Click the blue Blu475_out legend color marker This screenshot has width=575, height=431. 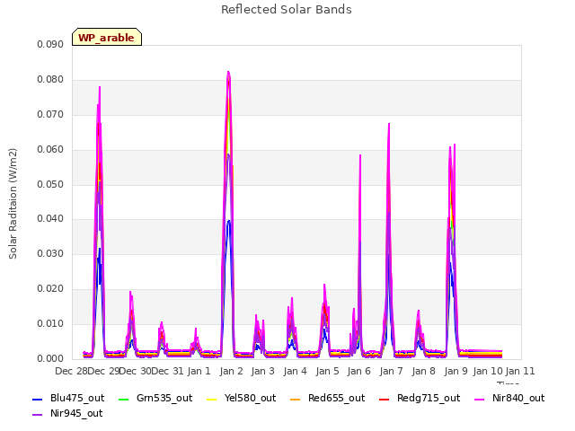(x=38, y=399)
